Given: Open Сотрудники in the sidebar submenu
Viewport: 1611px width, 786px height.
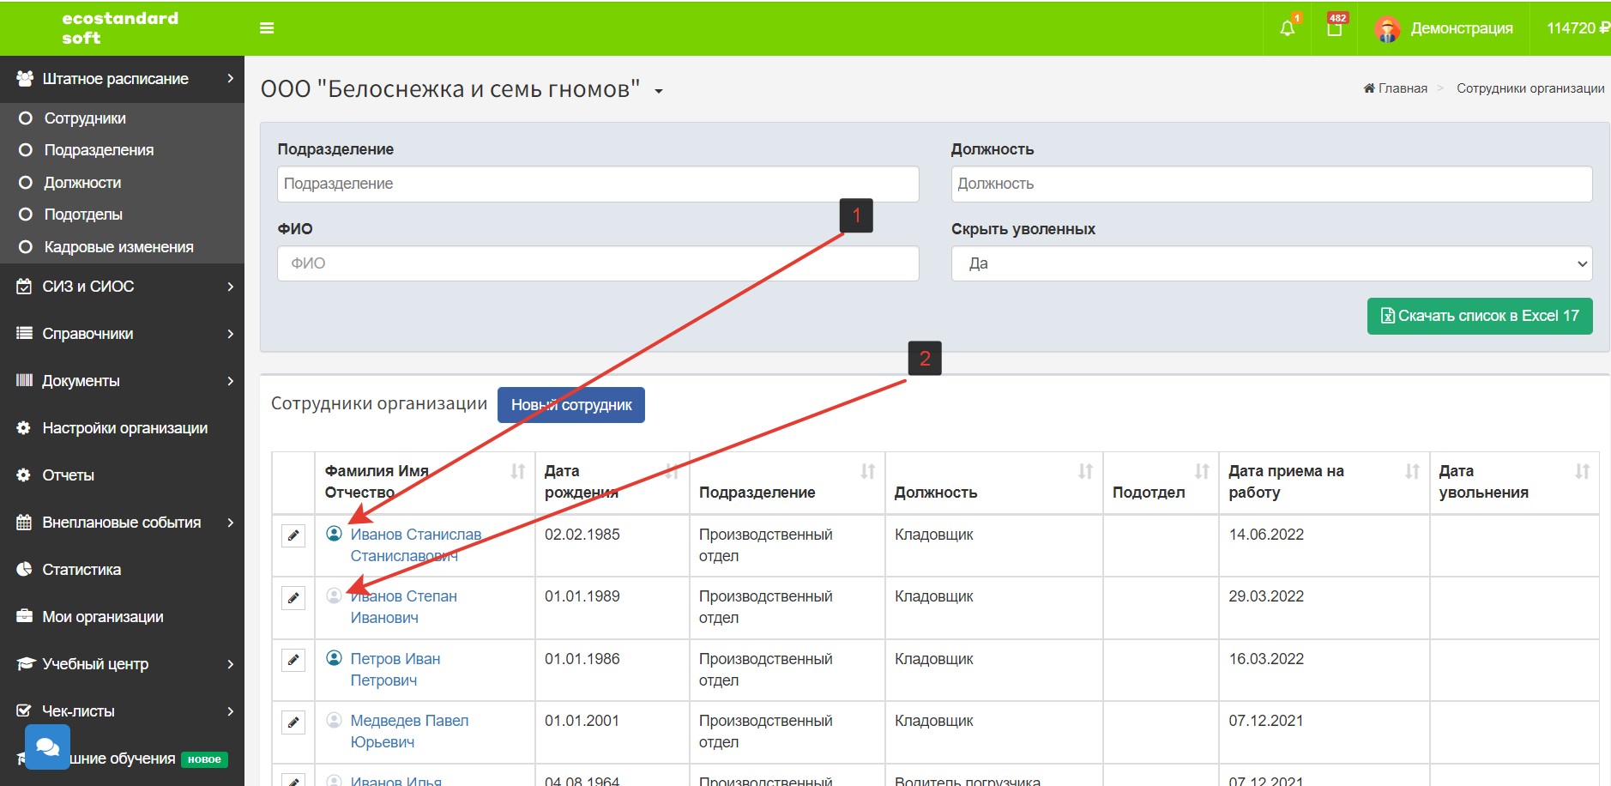Looking at the screenshot, I should 85,118.
